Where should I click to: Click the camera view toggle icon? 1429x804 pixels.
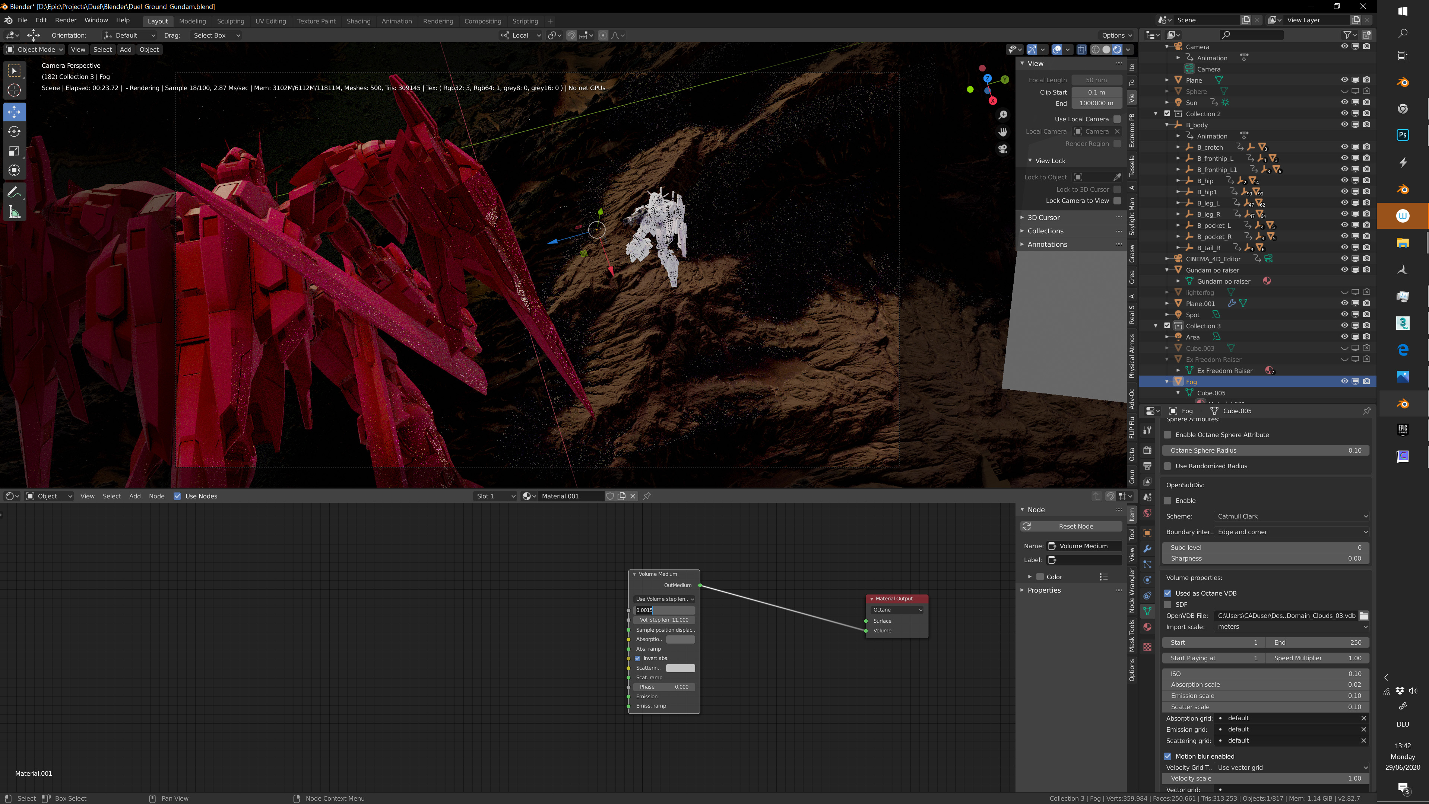click(x=1002, y=149)
